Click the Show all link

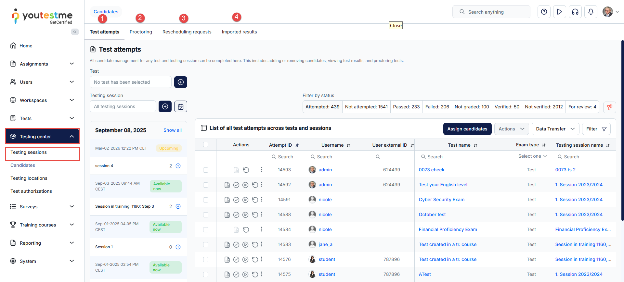172,130
